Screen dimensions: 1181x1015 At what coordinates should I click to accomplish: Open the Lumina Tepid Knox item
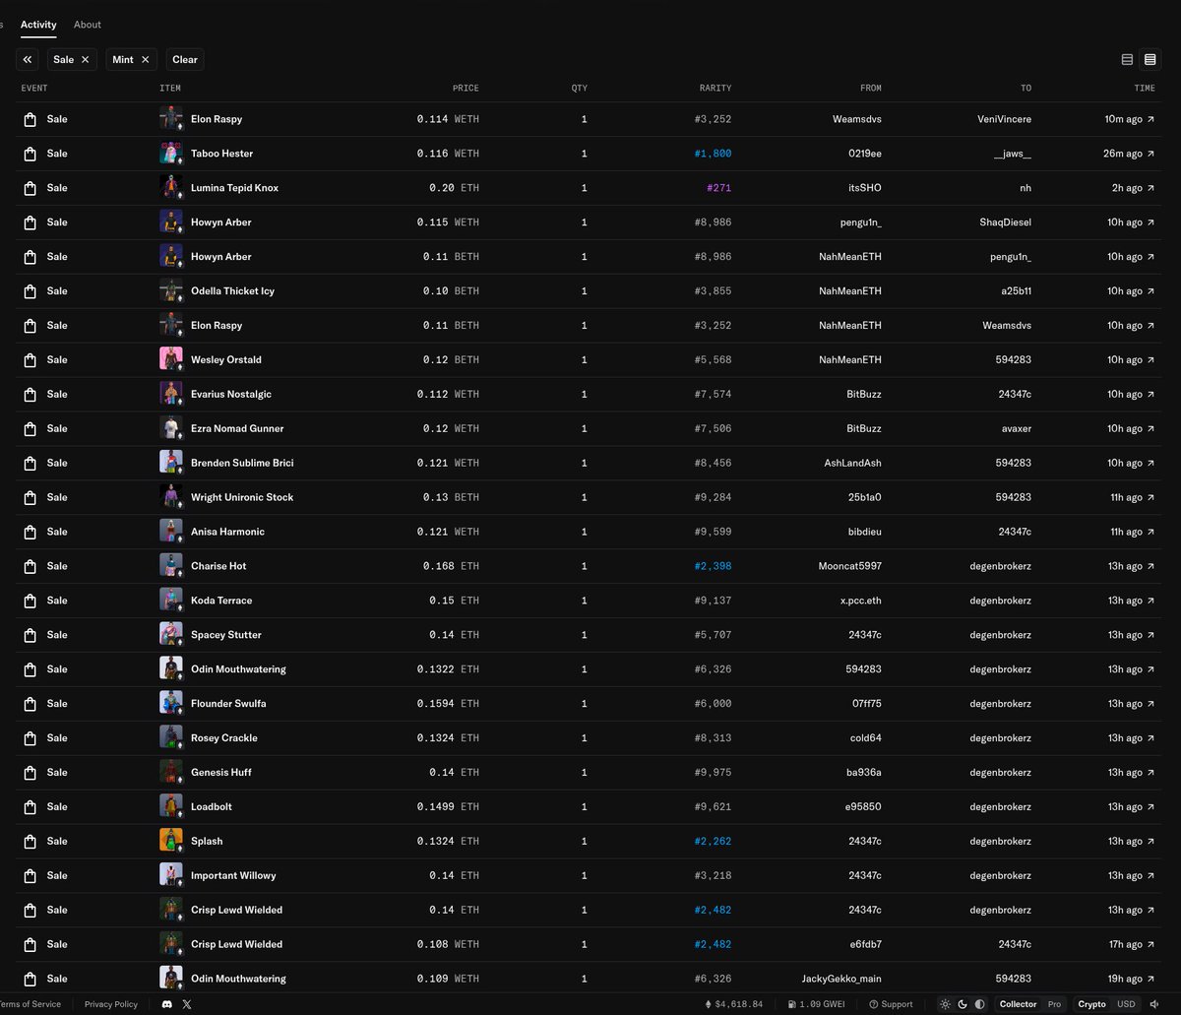[x=234, y=188]
